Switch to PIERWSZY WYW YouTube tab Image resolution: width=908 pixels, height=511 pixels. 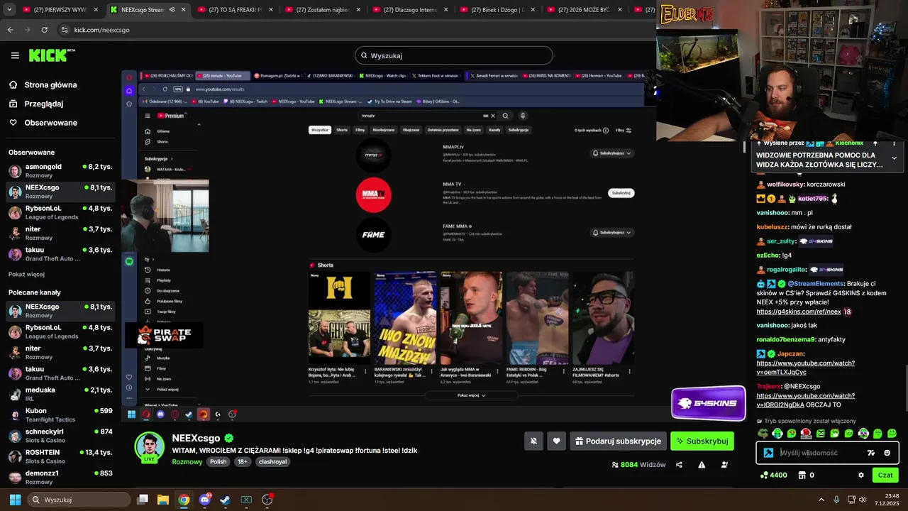[60, 10]
